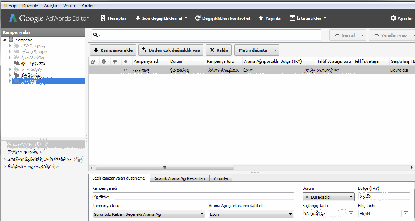Click the warning triangle column icon
This screenshot has width=415, height=221.
pos(93,62)
